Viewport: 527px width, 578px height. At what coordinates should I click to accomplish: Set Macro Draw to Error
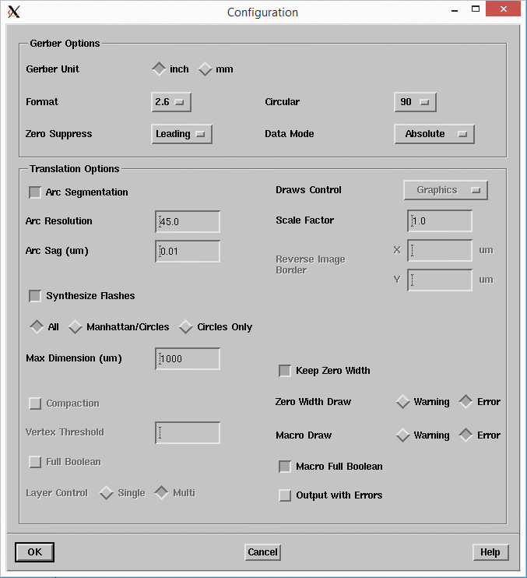pos(466,435)
